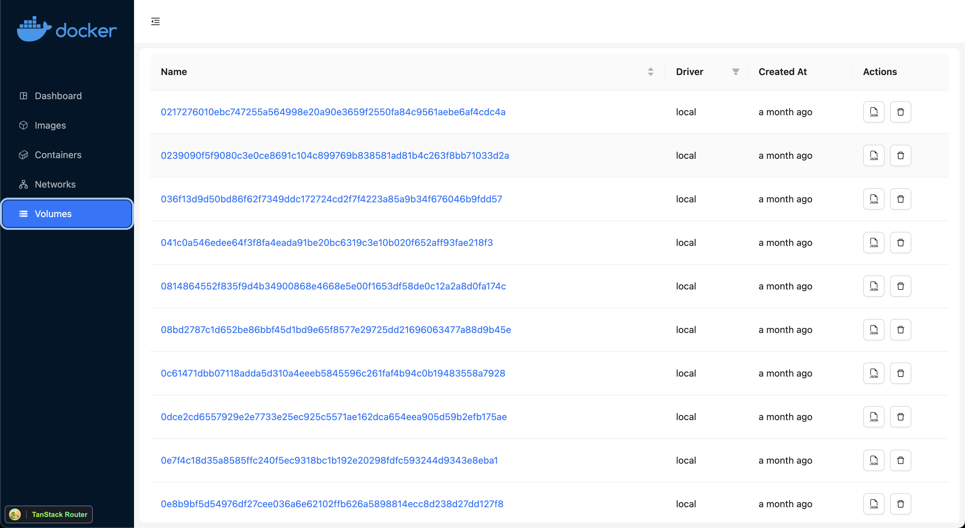View JSON for volume 0217276010ebc

pyautogui.click(x=873, y=112)
